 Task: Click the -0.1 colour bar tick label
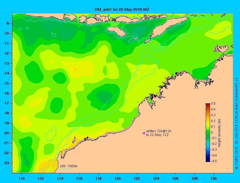214,138
